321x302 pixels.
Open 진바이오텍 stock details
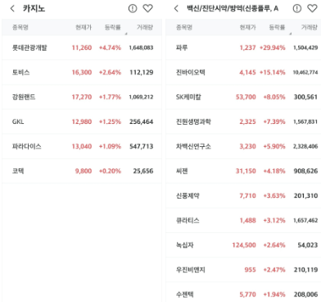(243, 72)
